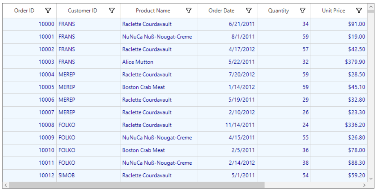Click unit price $59.20
The width and height of the screenshot is (376, 191).
[339, 176]
